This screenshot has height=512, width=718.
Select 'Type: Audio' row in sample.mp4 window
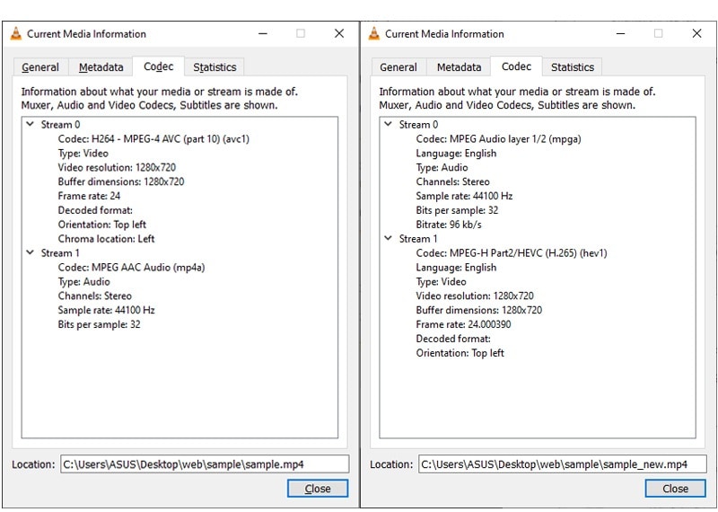(83, 281)
